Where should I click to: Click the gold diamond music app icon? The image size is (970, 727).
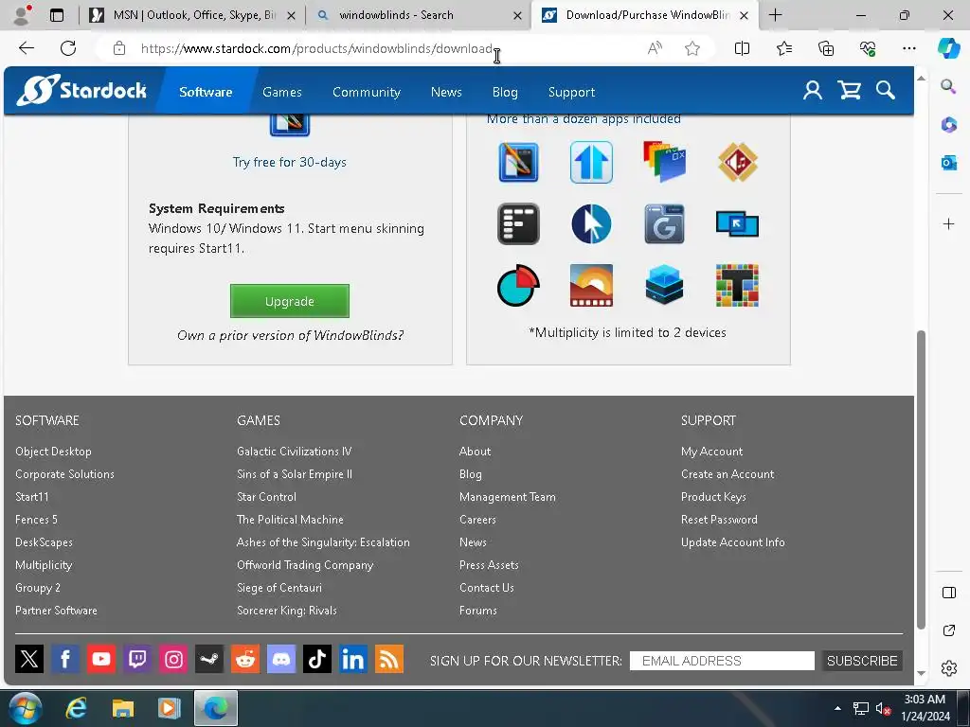[x=737, y=162]
